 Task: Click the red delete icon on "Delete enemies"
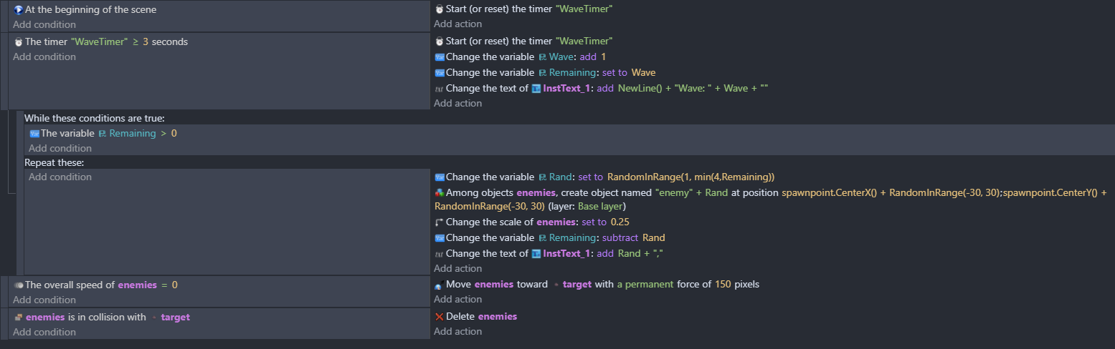(x=440, y=317)
